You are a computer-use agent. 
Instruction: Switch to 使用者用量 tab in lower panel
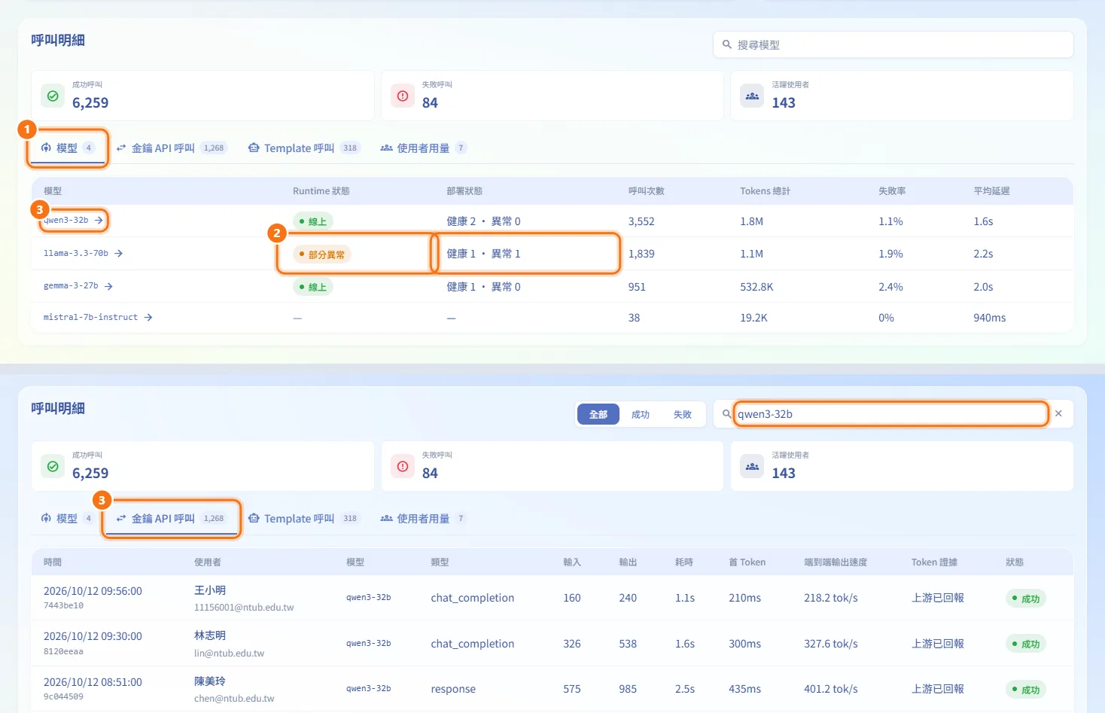[x=423, y=519]
